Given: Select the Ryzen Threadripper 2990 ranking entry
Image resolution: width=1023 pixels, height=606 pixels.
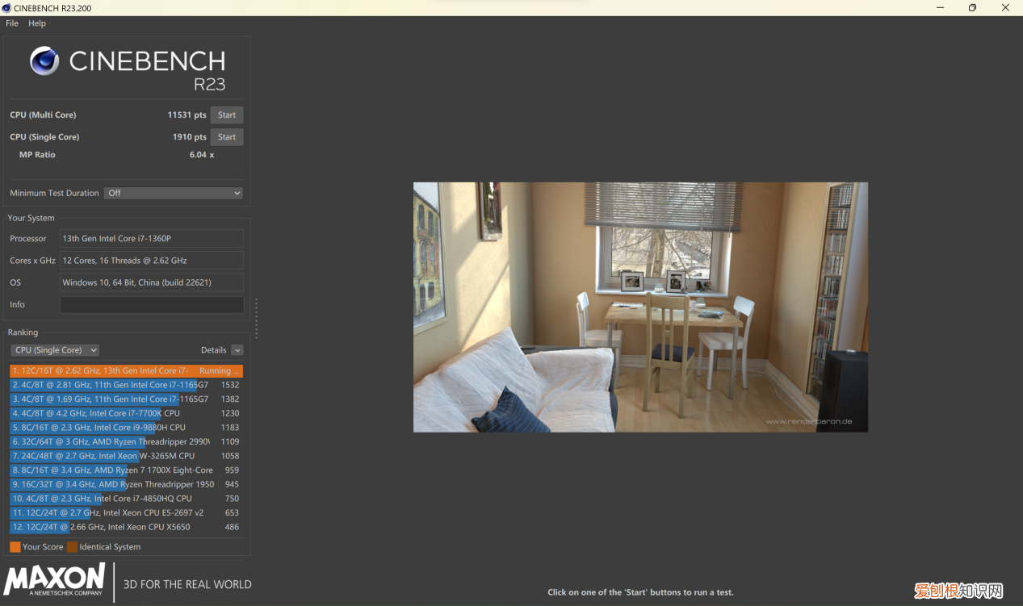Looking at the screenshot, I should click(x=126, y=442).
